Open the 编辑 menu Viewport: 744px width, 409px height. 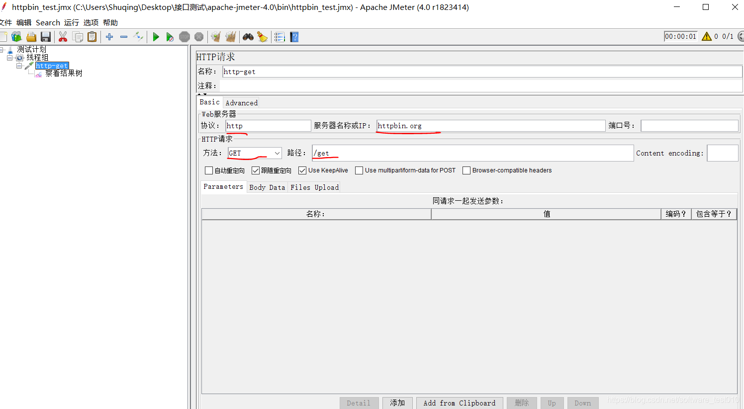point(24,23)
